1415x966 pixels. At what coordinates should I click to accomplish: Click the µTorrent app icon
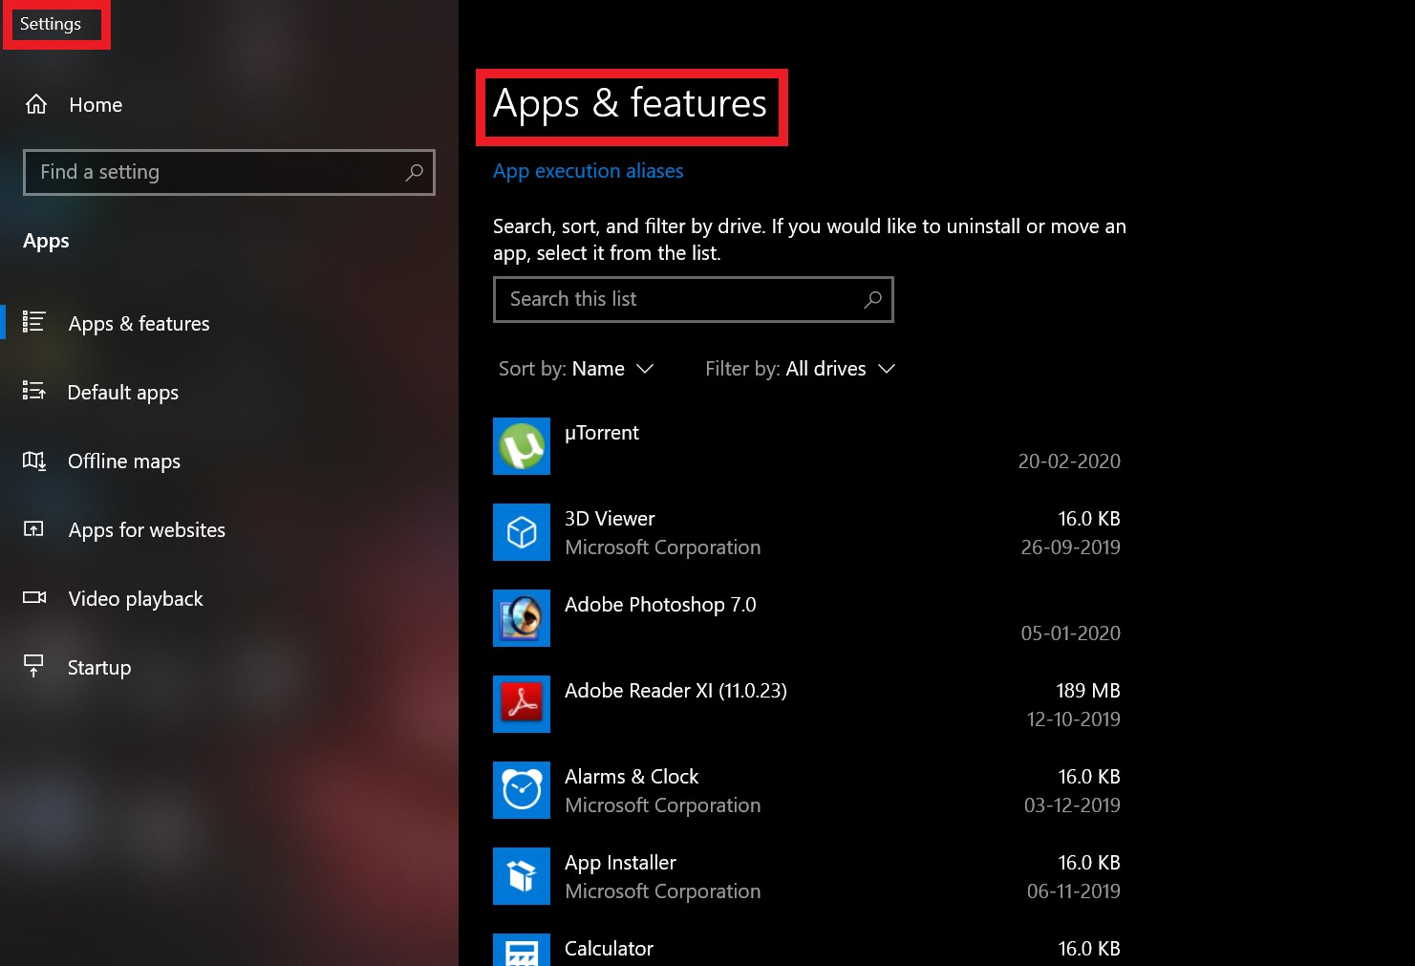[522, 446]
